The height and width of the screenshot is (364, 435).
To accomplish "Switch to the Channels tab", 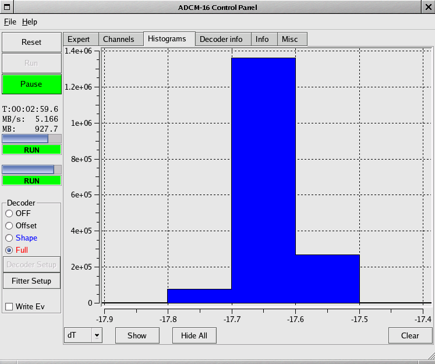I will tap(121, 39).
